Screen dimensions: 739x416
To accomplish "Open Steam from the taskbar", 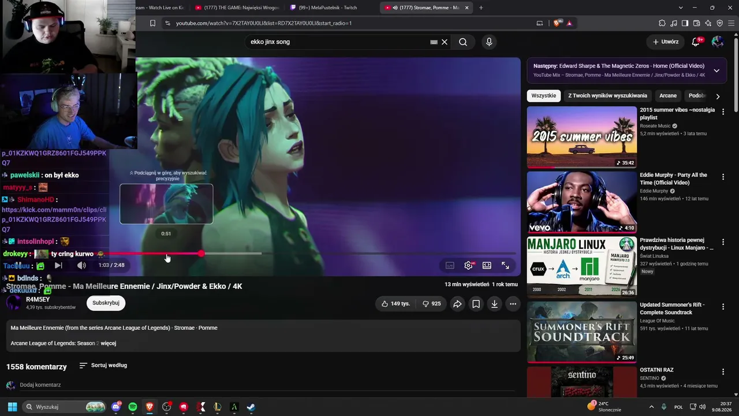I will coord(251,407).
